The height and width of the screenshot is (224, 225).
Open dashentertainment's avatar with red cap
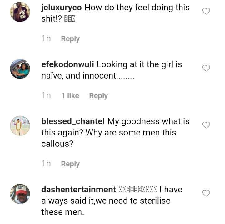coord(20,194)
